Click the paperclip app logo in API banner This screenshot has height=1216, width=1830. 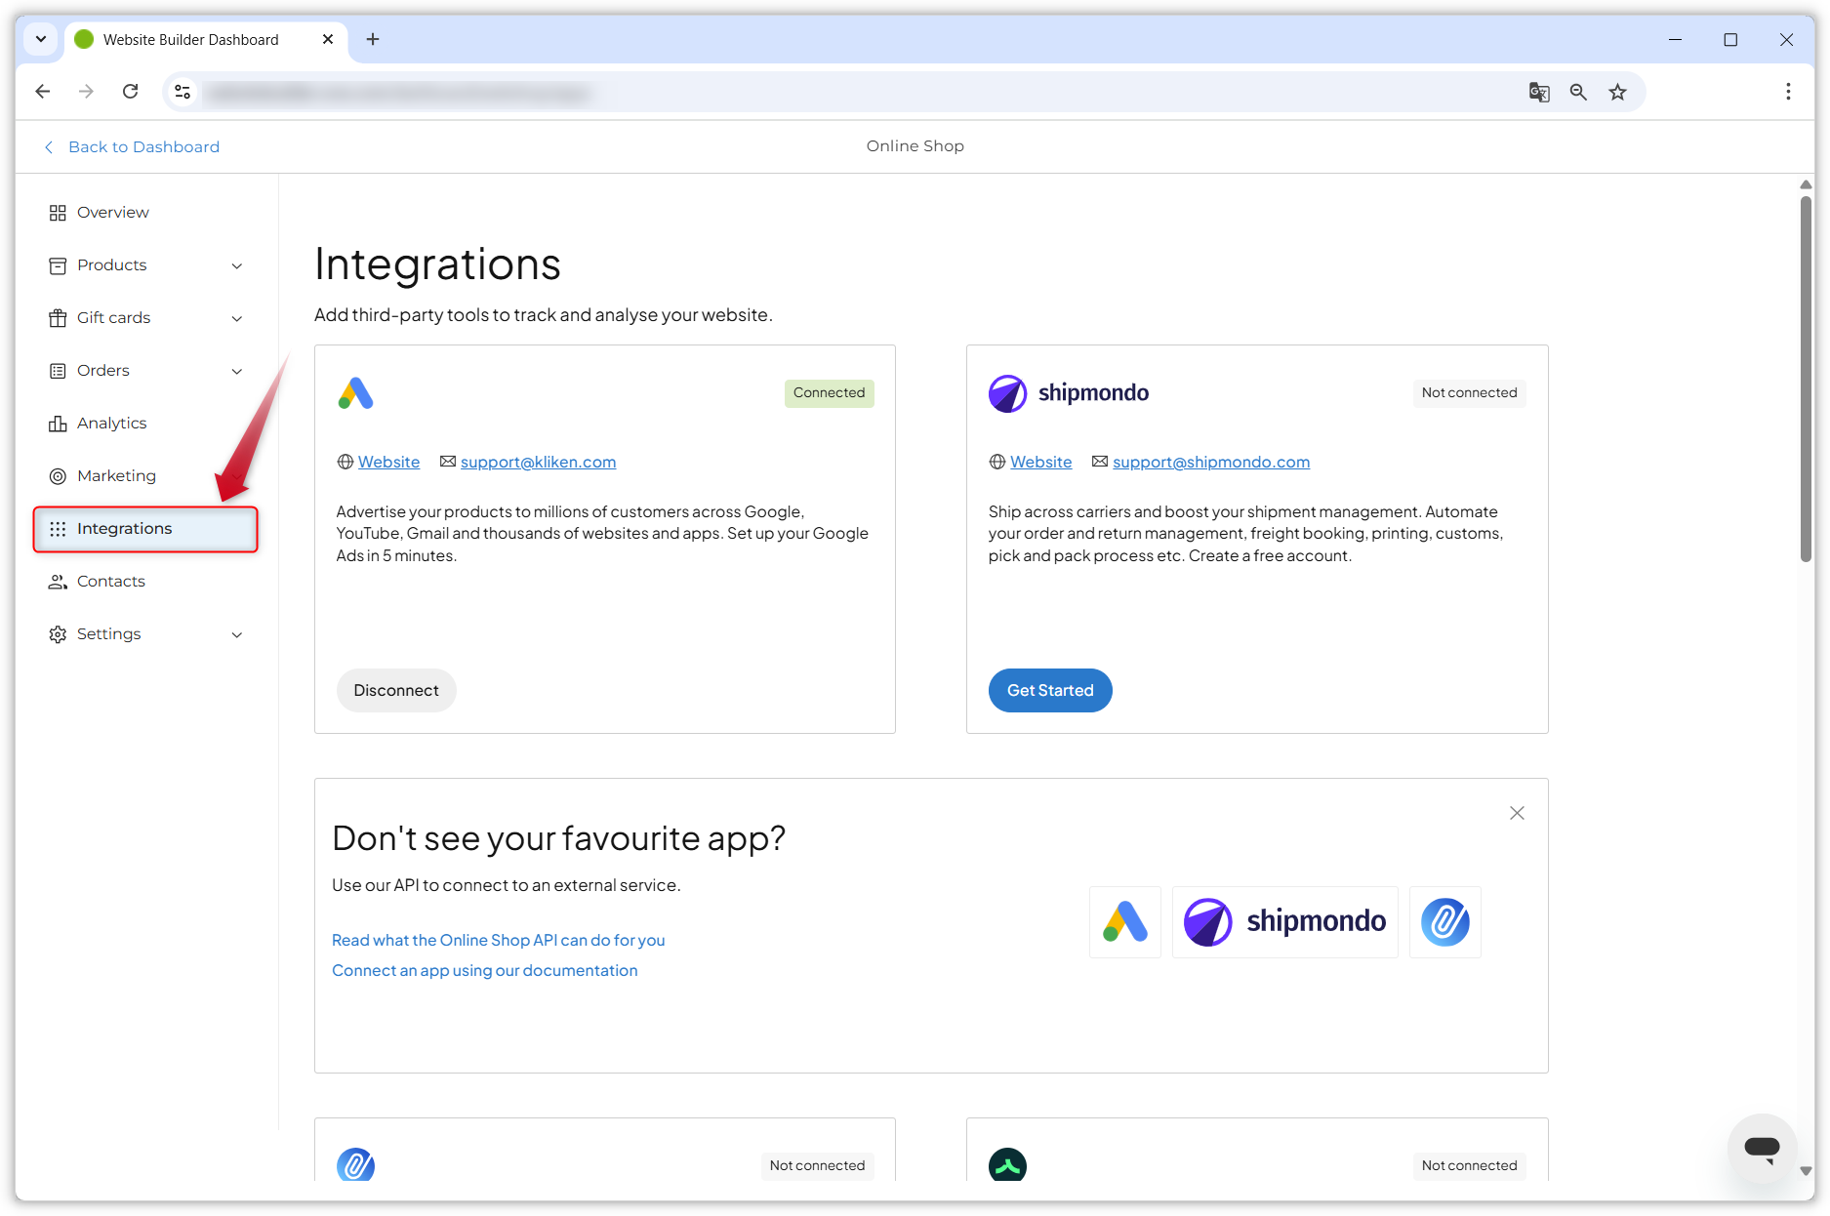(x=1445, y=922)
